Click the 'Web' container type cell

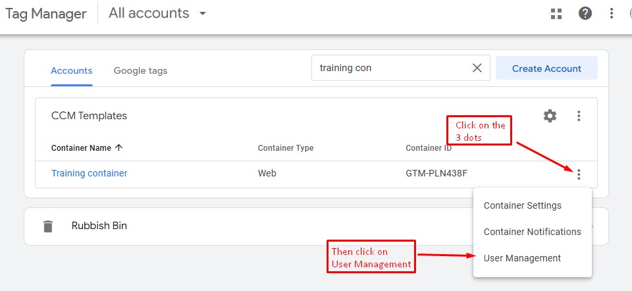pos(267,174)
